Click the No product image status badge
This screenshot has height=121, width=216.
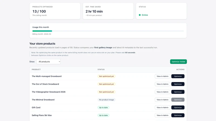106,100
